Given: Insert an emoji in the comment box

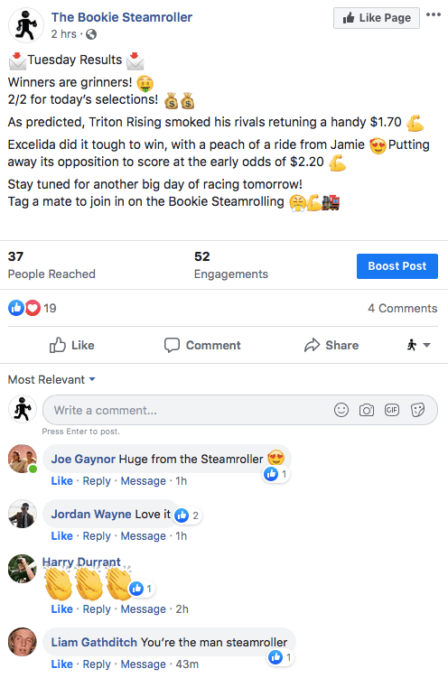Looking at the screenshot, I should tap(341, 410).
